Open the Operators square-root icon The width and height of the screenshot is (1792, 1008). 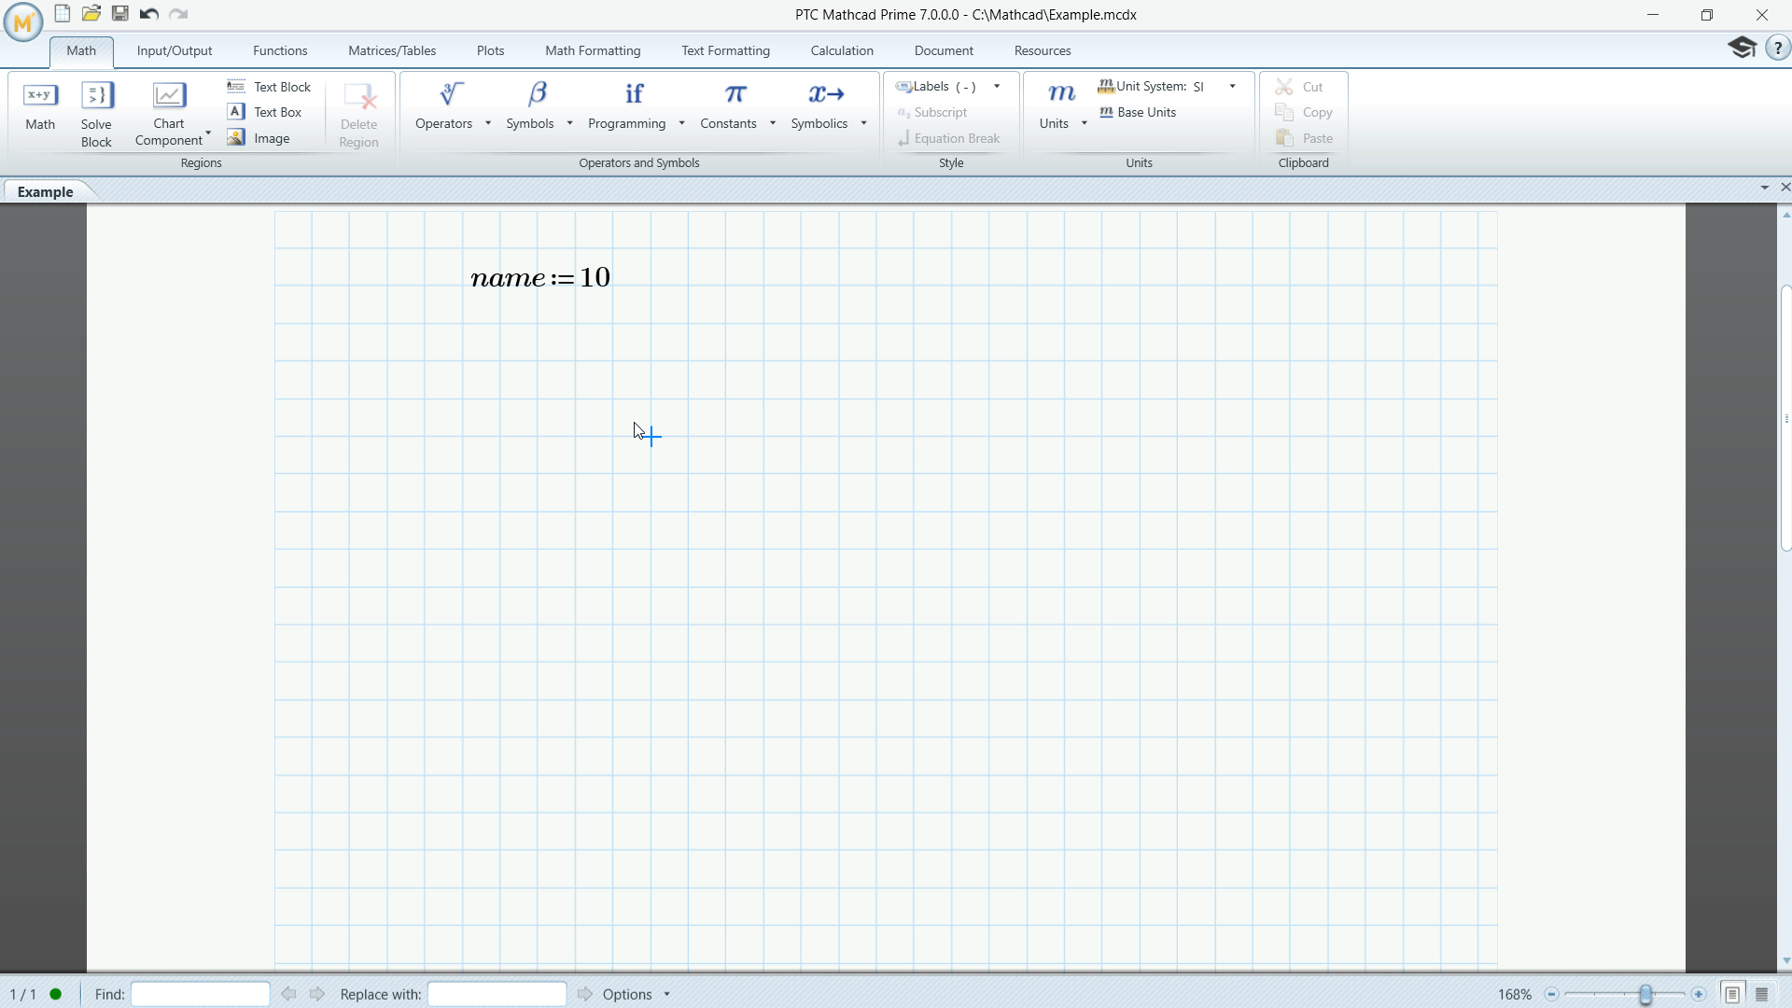point(452,94)
